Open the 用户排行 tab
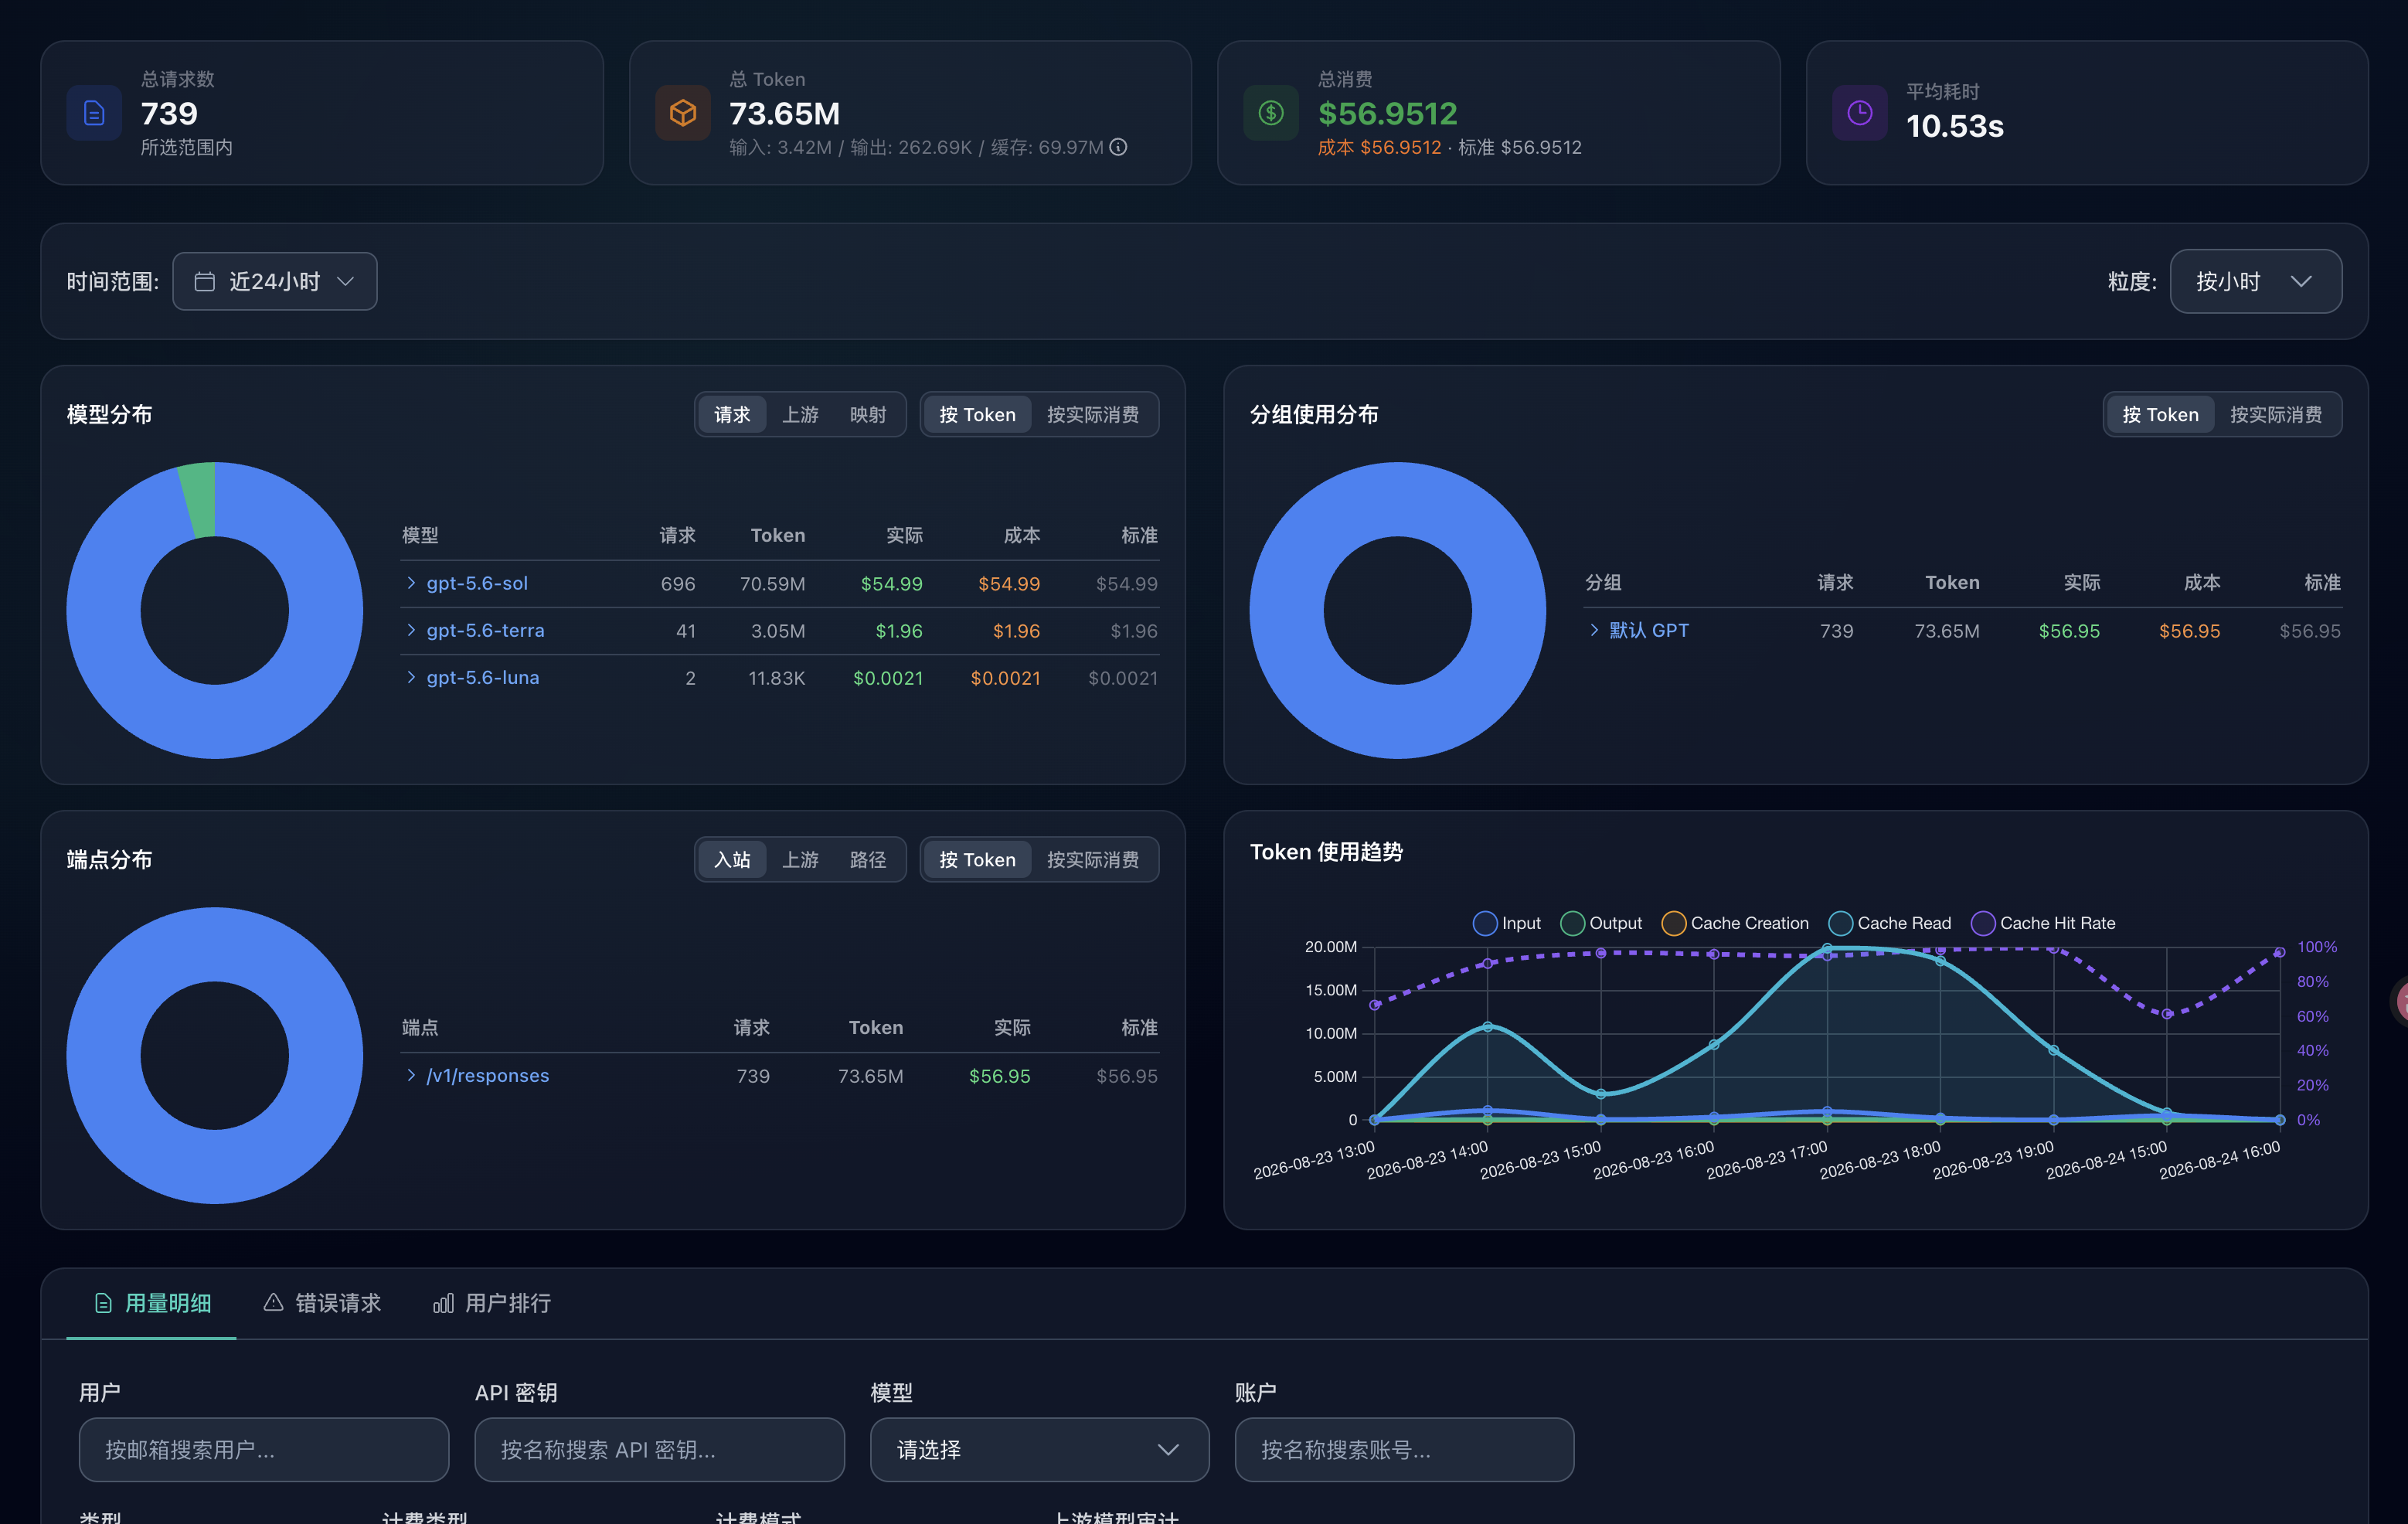 tap(492, 1303)
